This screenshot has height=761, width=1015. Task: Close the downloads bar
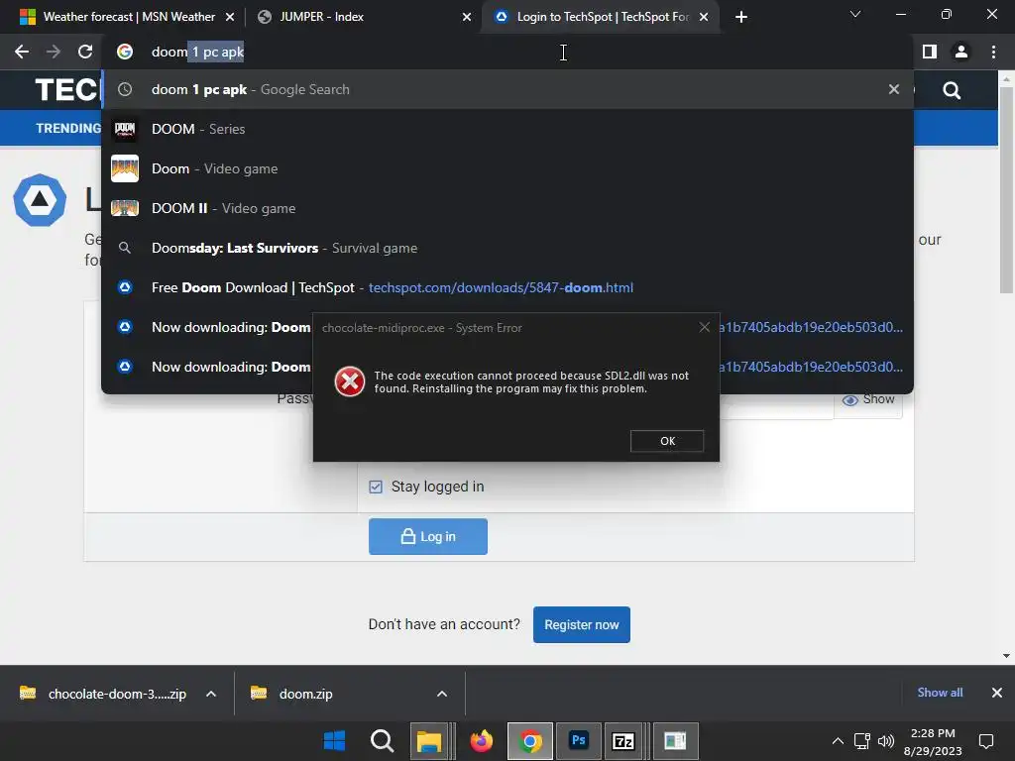click(997, 693)
